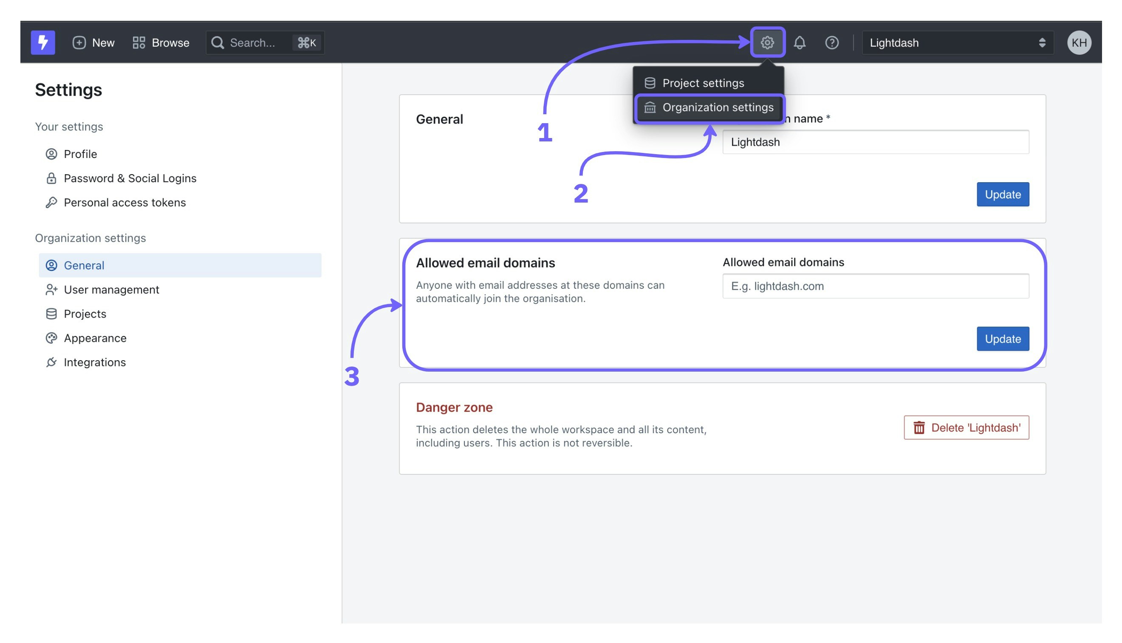Open Integrations settings page
1122x643 pixels.
pos(95,363)
